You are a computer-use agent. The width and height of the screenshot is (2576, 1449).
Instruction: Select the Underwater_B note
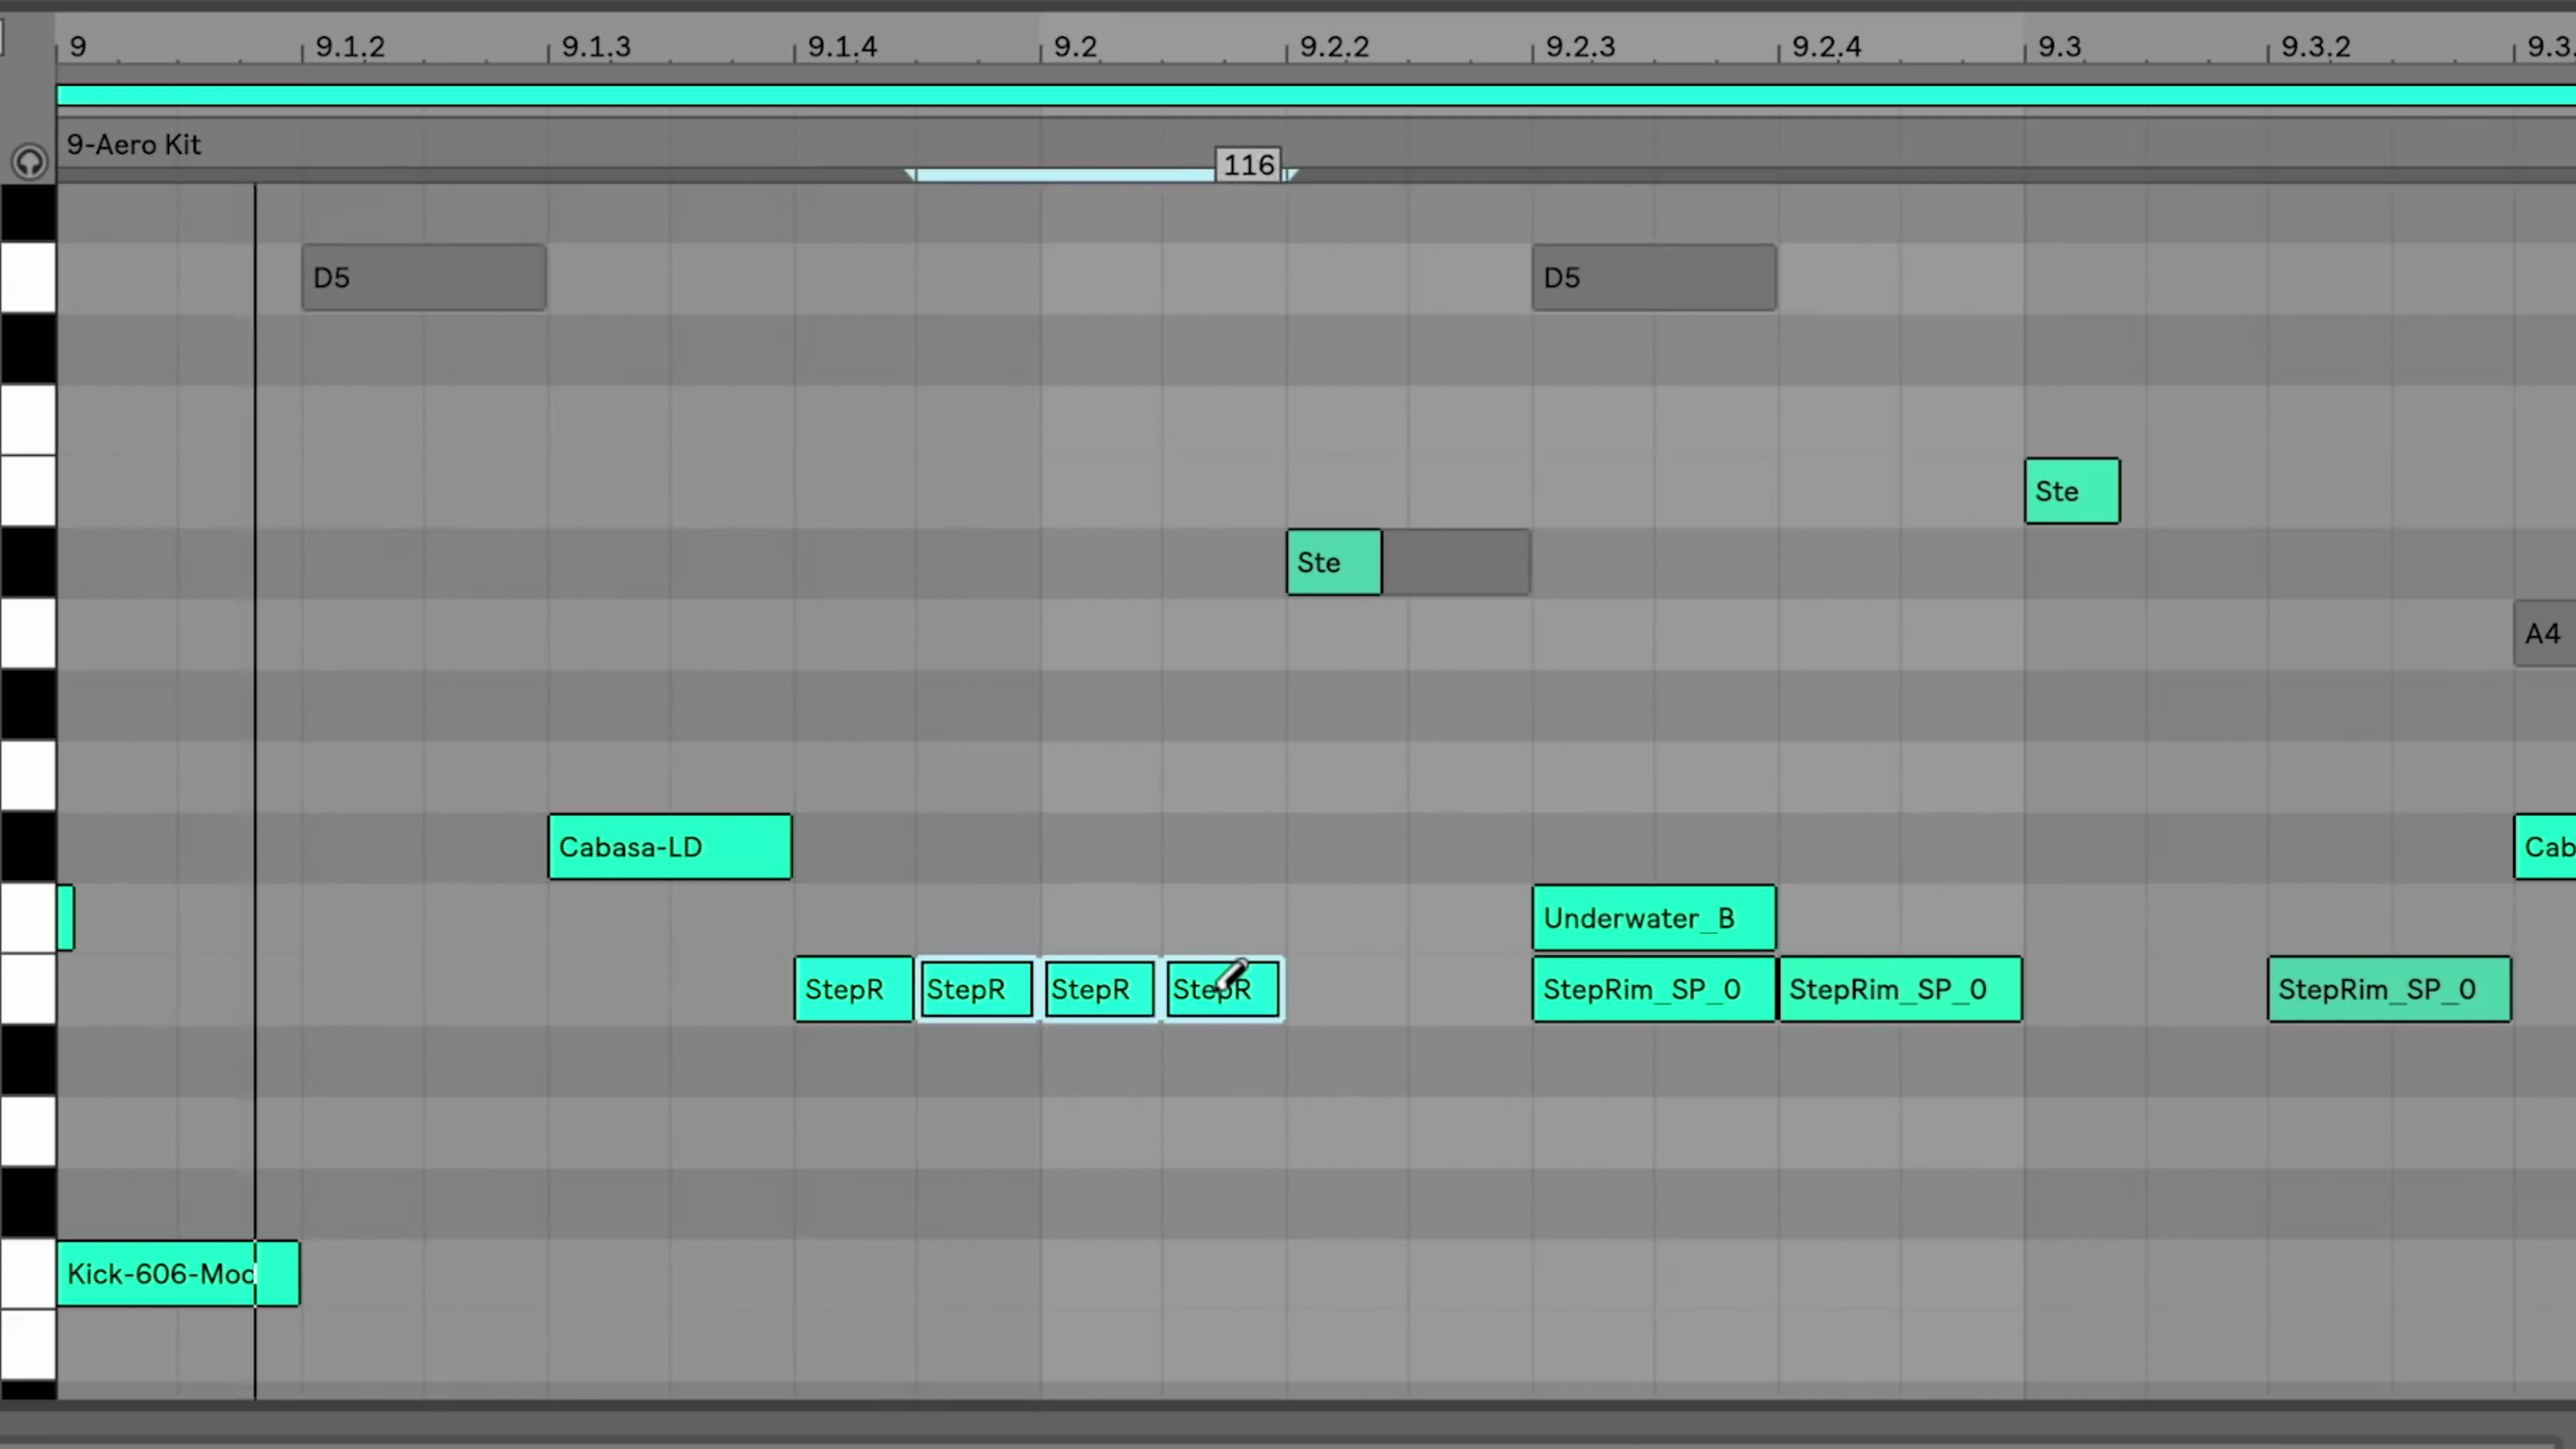coord(1654,918)
